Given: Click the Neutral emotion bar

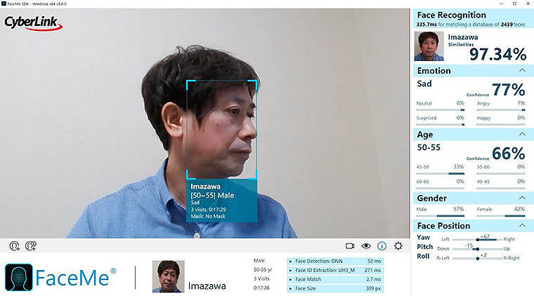Looking at the screenshot, I should click(x=440, y=109).
